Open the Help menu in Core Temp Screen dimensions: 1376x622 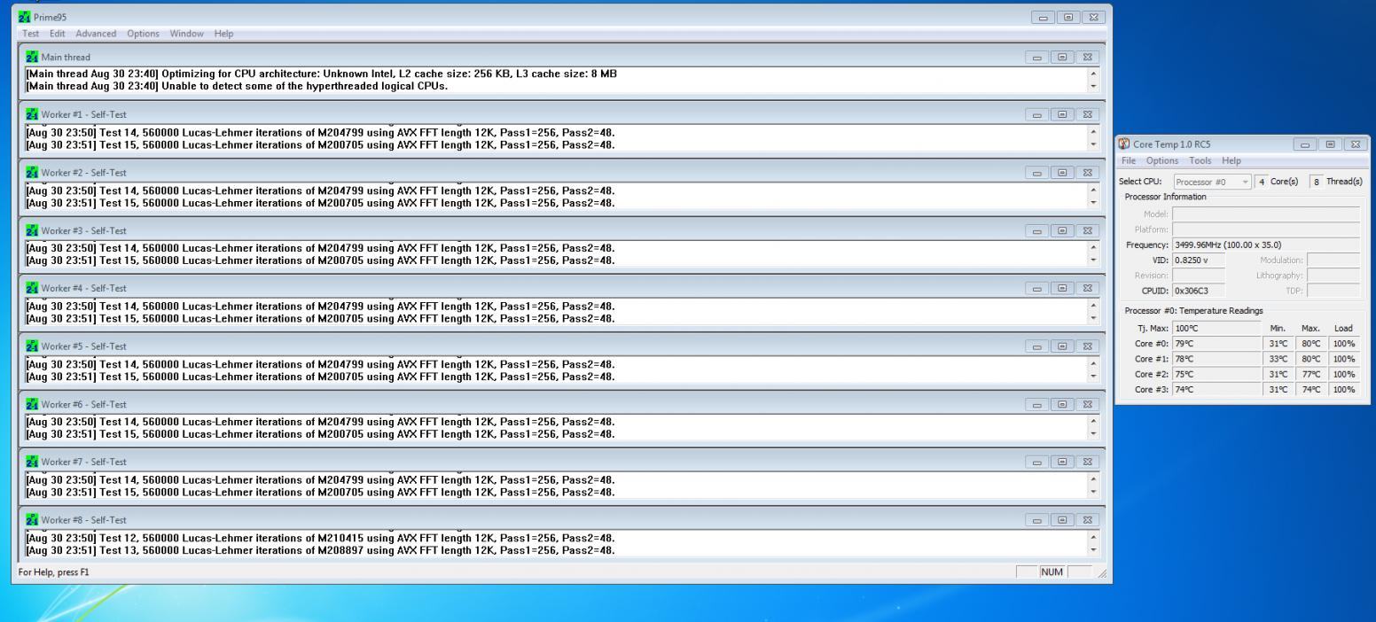(1231, 160)
